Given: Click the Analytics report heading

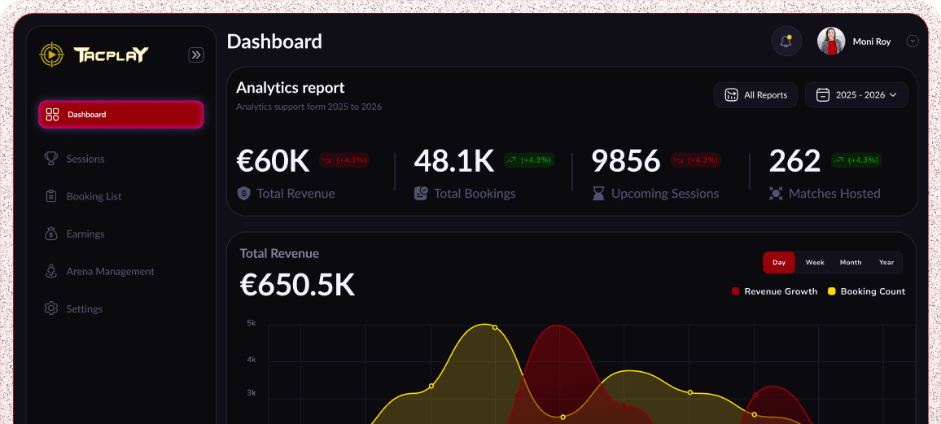Looking at the screenshot, I should pyautogui.click(x=291, y=88).
